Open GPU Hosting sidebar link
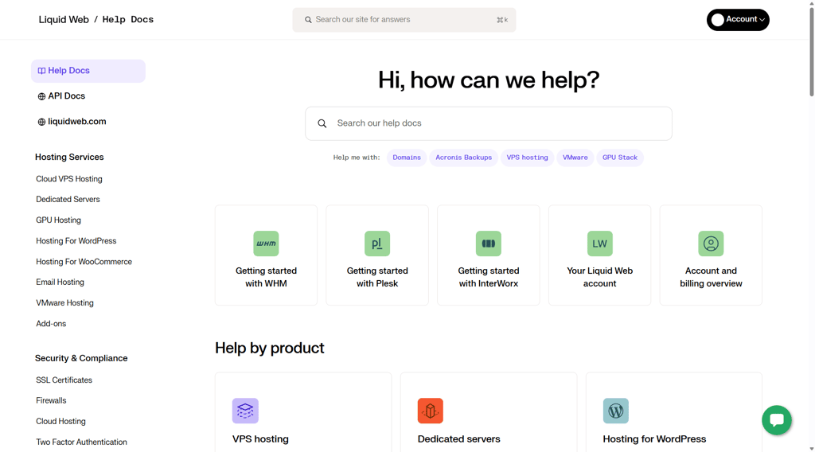 (x=58, y=220)
